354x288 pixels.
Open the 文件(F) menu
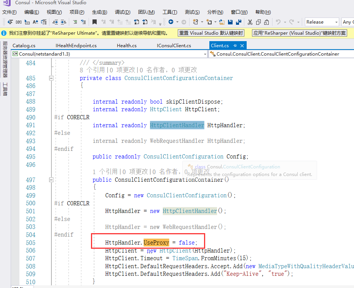(x=9, y=12)
